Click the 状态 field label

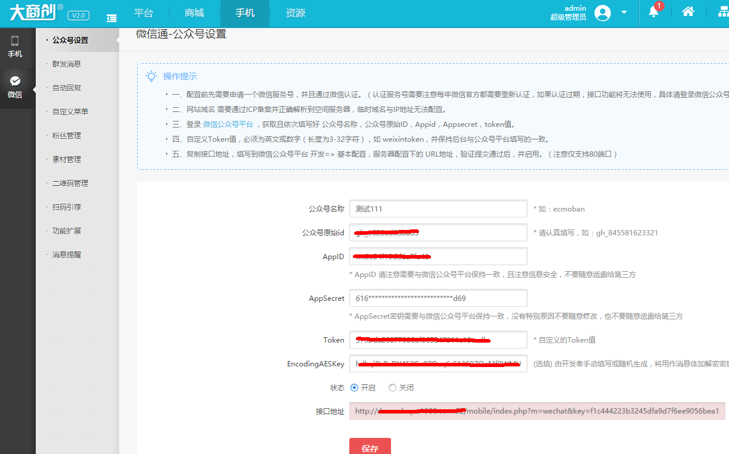pos(337,388)
